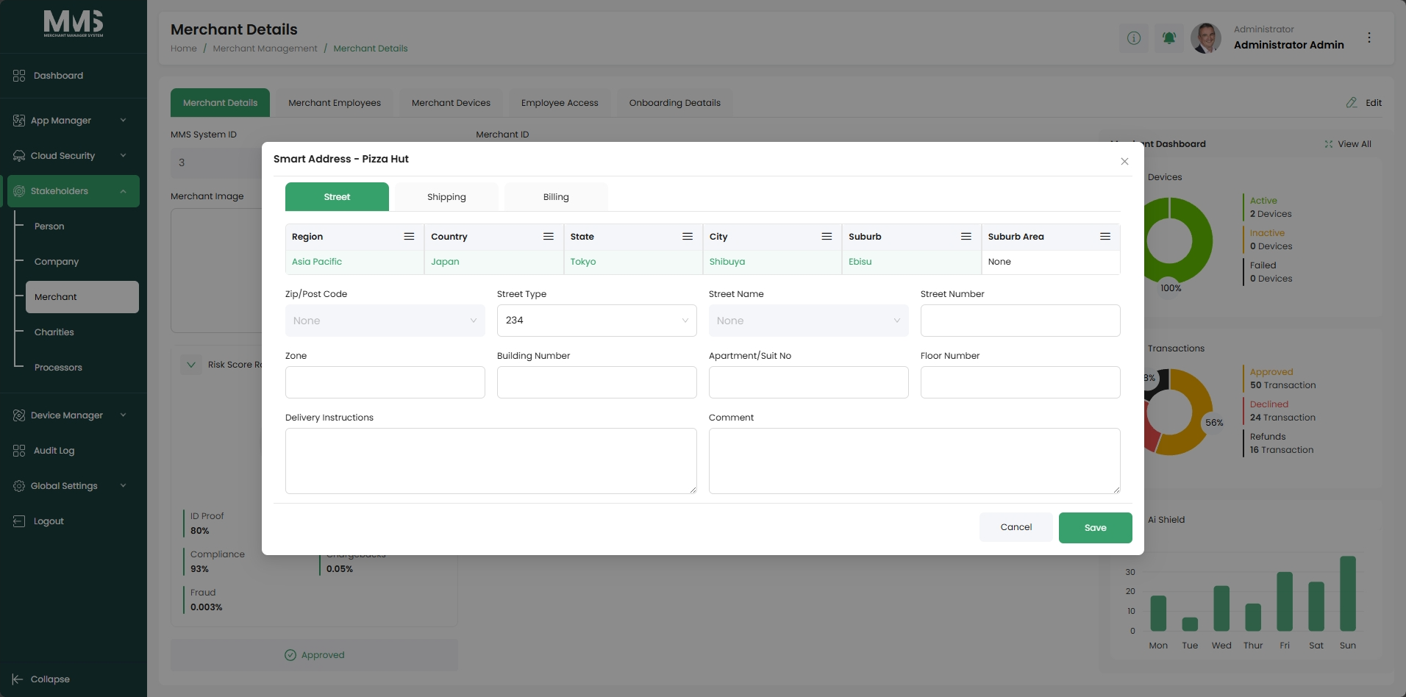Expand the Street Name dropdown

[x=808, y=321]
